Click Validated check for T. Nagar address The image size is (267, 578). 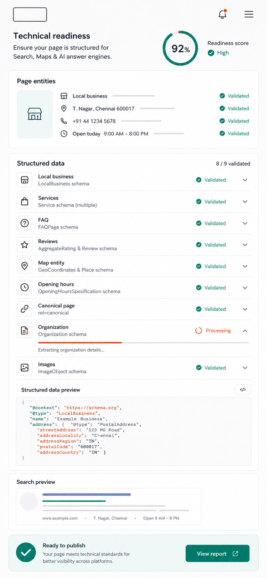[x=222, y=108]
